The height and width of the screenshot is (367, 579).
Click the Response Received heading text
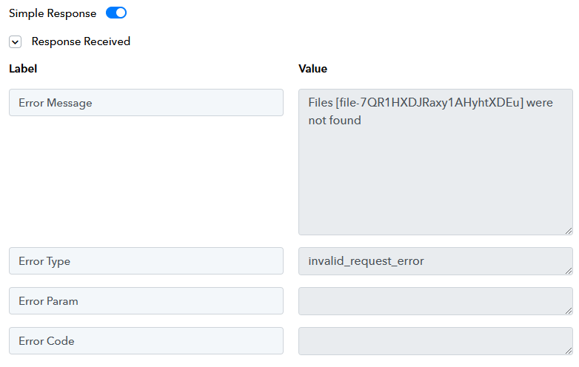[x=81, y=41]
